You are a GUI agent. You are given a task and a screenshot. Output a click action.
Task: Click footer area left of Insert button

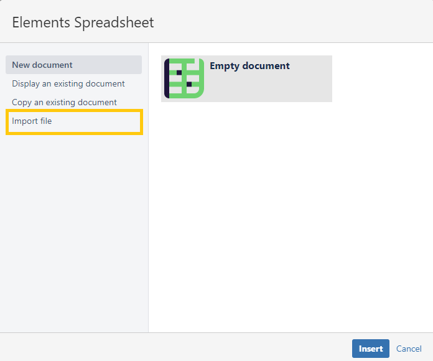[174, 347]
